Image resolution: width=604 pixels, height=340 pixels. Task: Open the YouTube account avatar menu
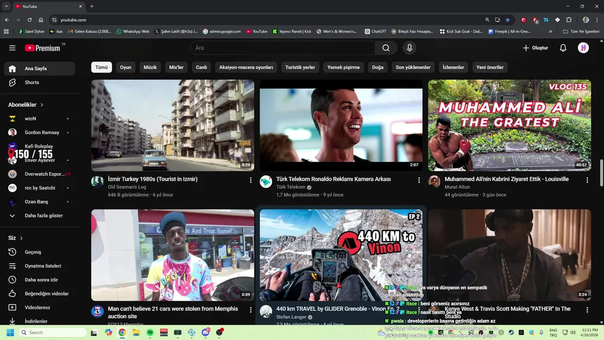point(583,48)
